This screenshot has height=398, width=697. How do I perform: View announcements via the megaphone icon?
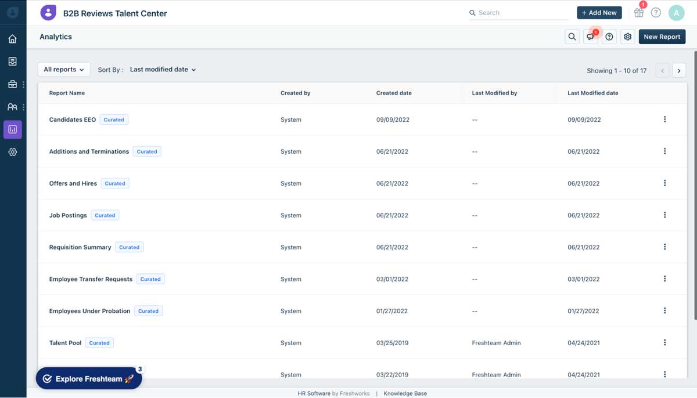click(x=590, y=37)
